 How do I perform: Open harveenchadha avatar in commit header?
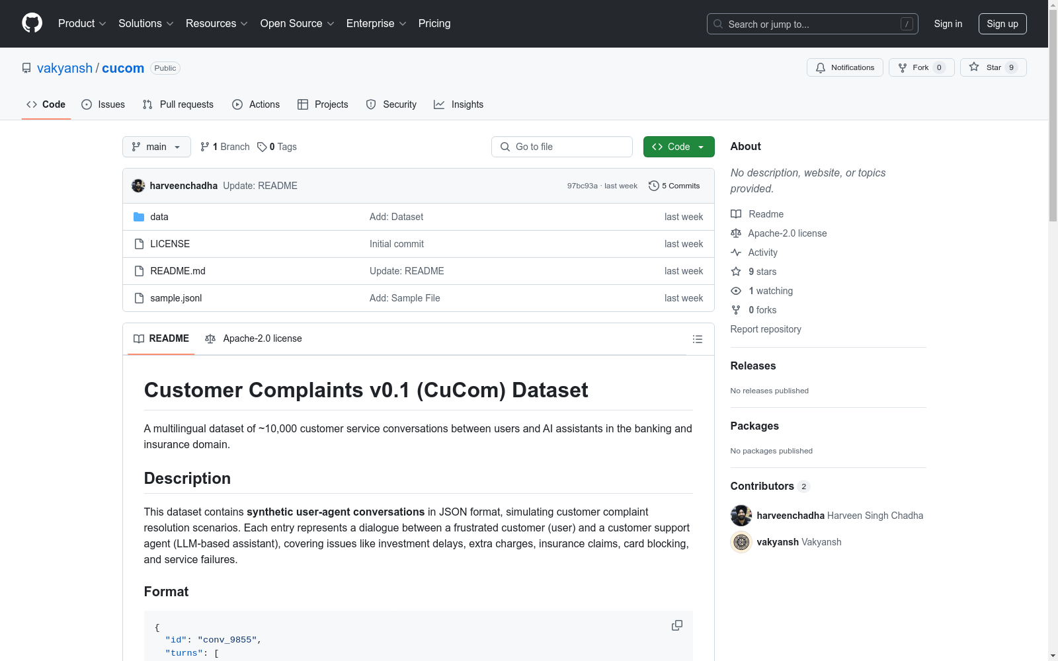138,186
